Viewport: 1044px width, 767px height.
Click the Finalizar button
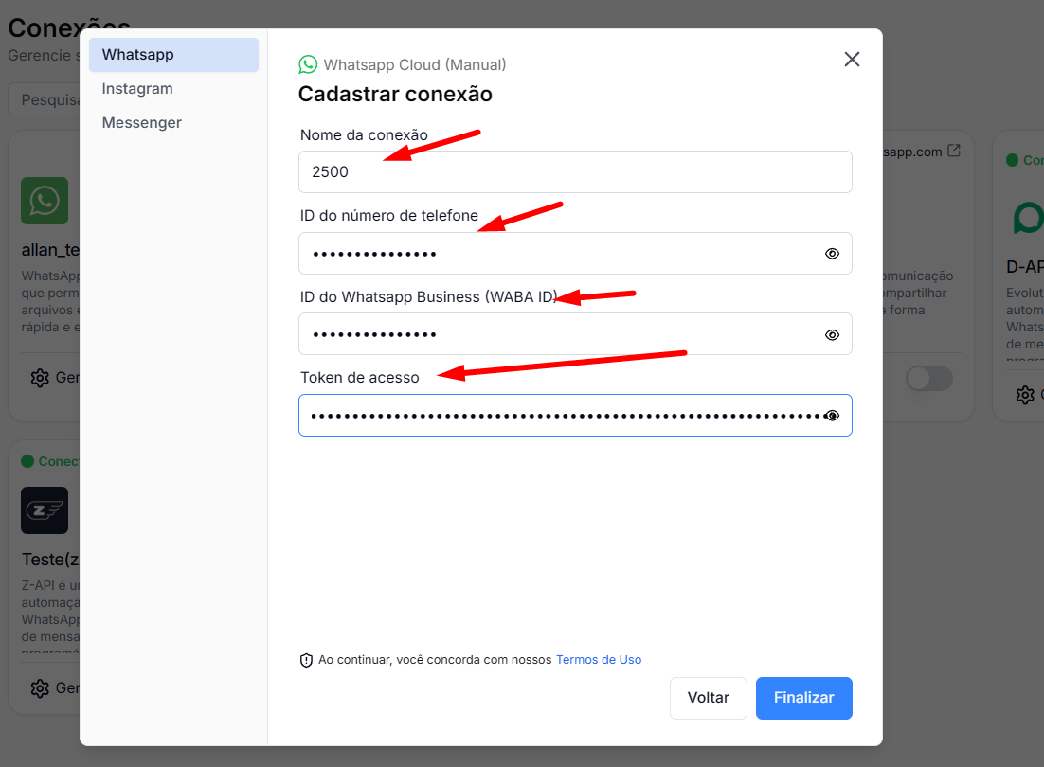click(803, 698)
